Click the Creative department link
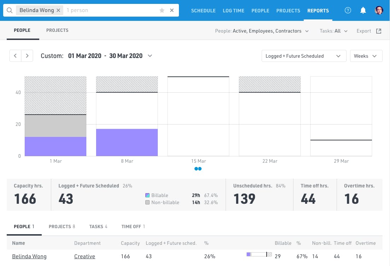This screenshot has height=266, width=390. [85, 256]
